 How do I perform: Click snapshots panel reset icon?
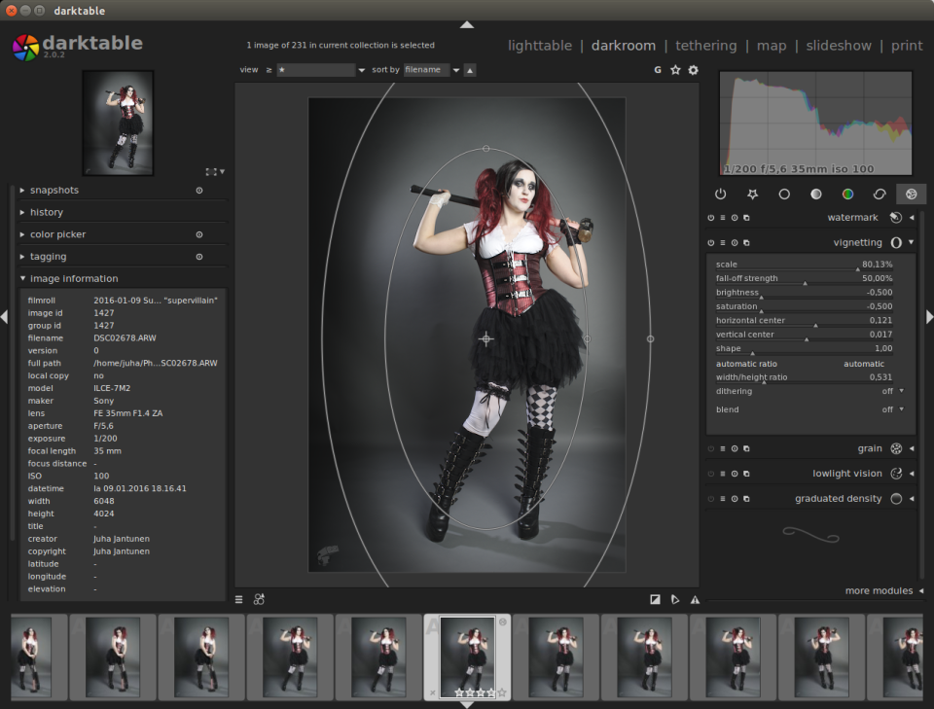(x=198, y=191)
